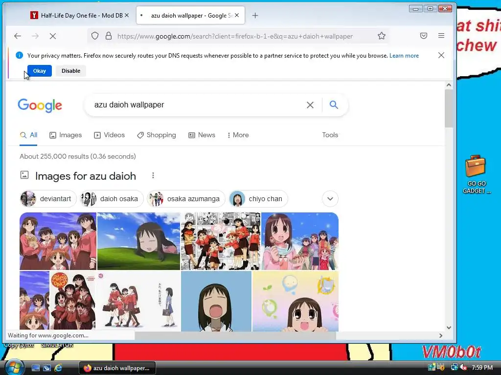This screenshot has width=501, height=375.
Task: Bookmark this page with the star
Action: [382, 36]
